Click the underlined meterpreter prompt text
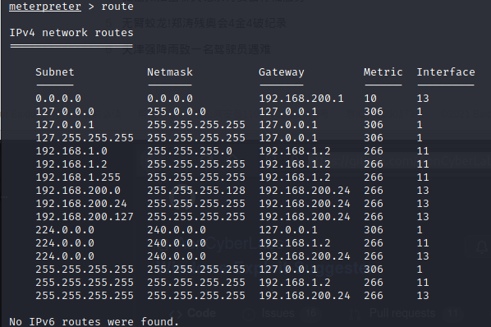Image resolution: width=491 pixels, height=327 pixels. click(x=45, y=7)
